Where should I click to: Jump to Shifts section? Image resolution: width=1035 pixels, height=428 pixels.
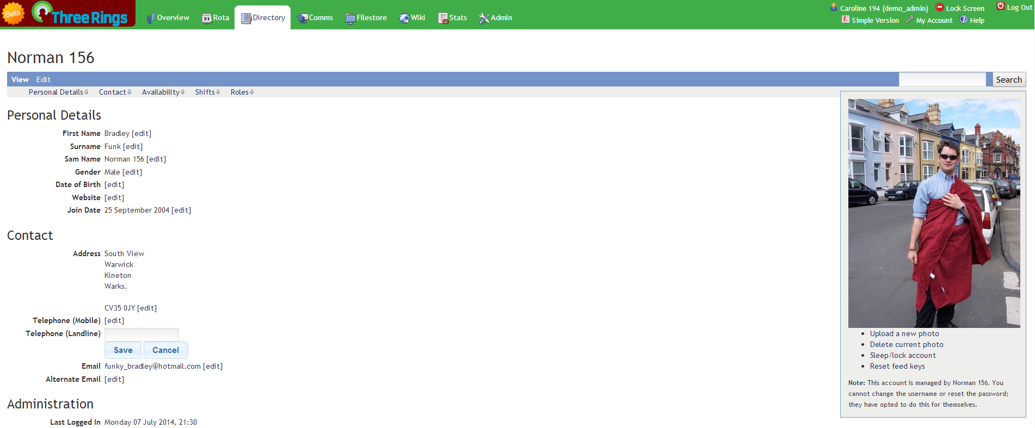207,92
